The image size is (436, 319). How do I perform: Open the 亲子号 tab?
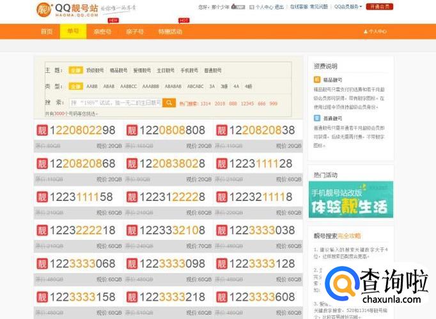[135, 31]
